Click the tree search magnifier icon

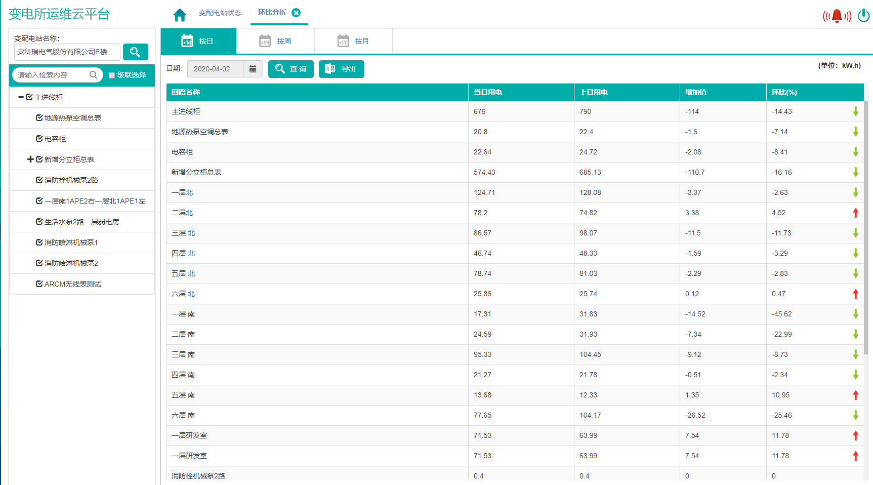(93, 75)
